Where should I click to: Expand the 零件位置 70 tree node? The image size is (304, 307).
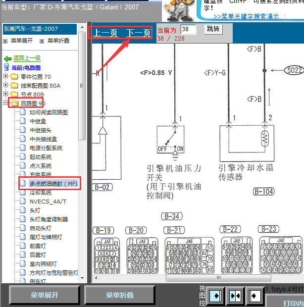(5, 76)
